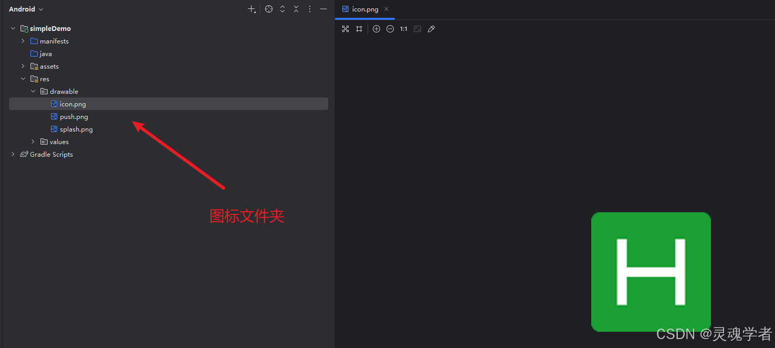Click the Expand All icon in project panel
775x348 pixels.
pos(282,9)
